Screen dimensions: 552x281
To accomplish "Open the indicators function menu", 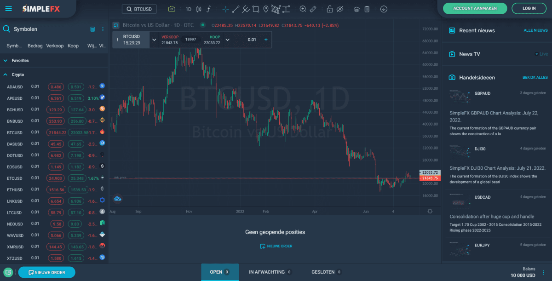I will coord(209,9).
